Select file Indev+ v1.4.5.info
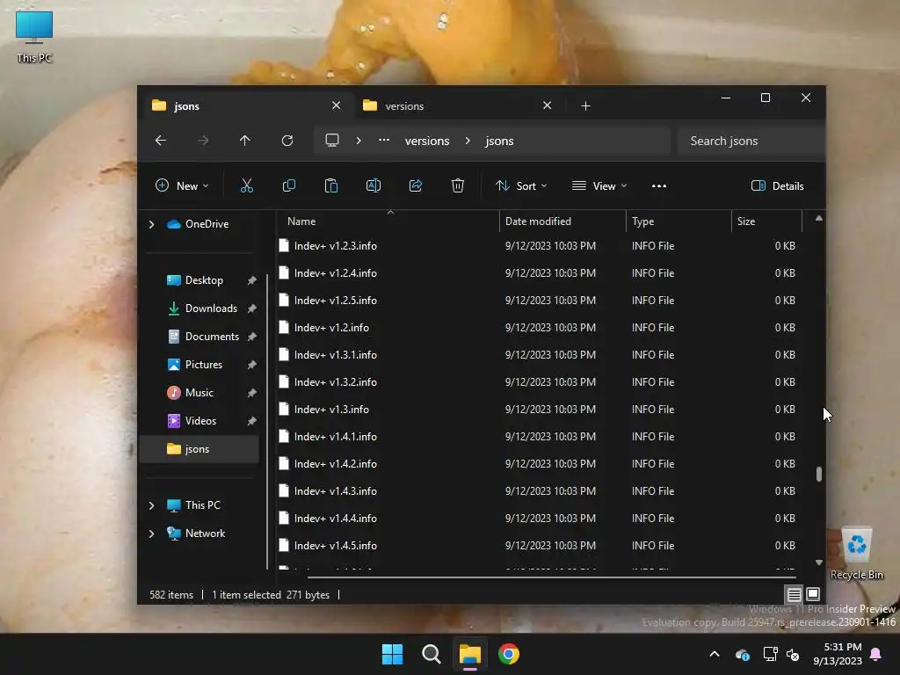Image resolution: width=900 pixels, height=675 pixels. pos(540,545)
